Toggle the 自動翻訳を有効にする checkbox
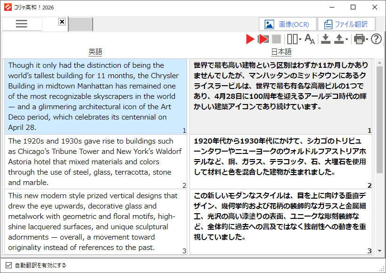Viewport: 386px width, 273px height. pos(8,265)
